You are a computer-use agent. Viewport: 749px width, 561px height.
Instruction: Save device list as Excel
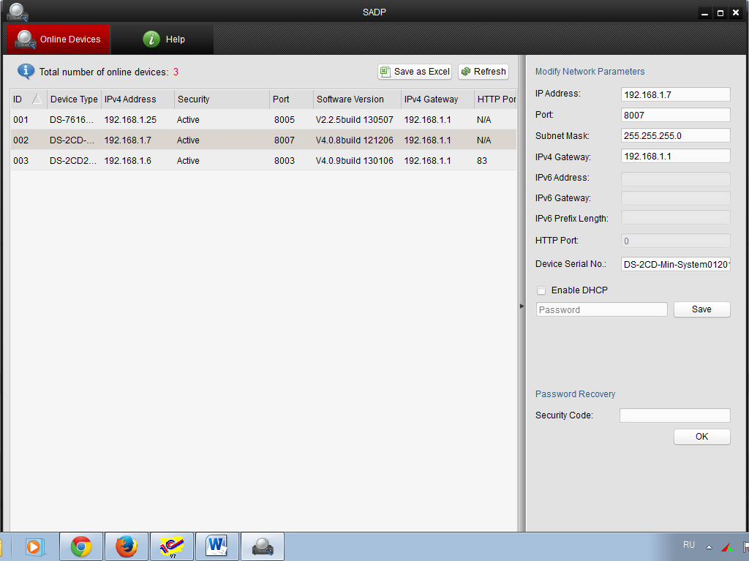coord(415,72)
